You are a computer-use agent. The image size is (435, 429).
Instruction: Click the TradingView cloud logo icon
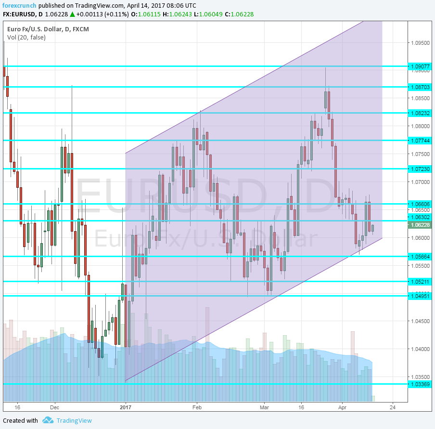pyautogui.click(x=48, y=420)
